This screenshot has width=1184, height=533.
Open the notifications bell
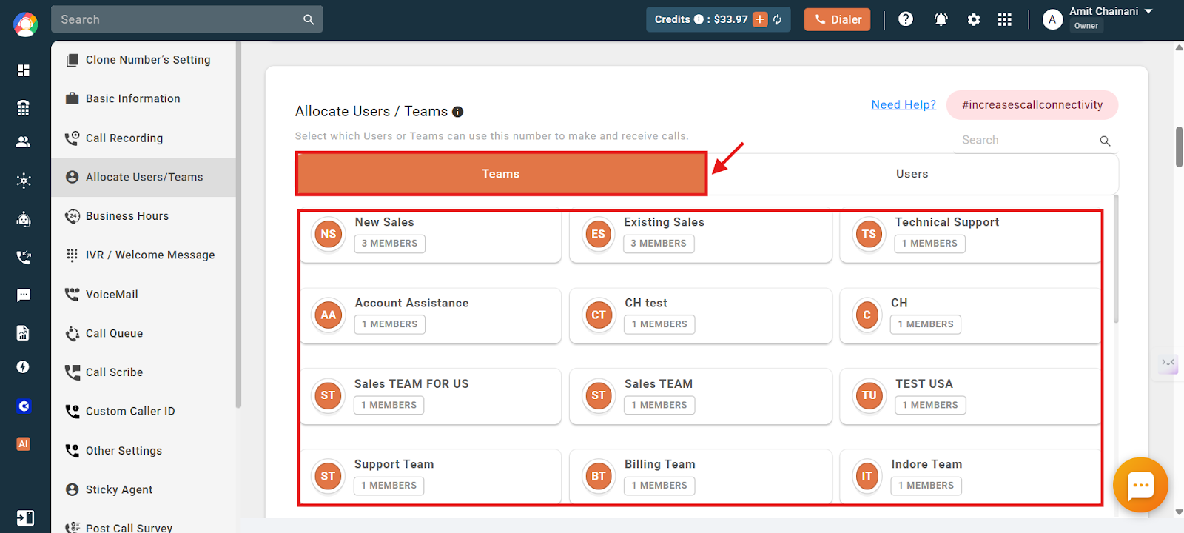point(941,20)
